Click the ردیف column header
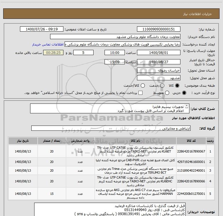Viewport: 223px width, 216px height. point(210,141)
